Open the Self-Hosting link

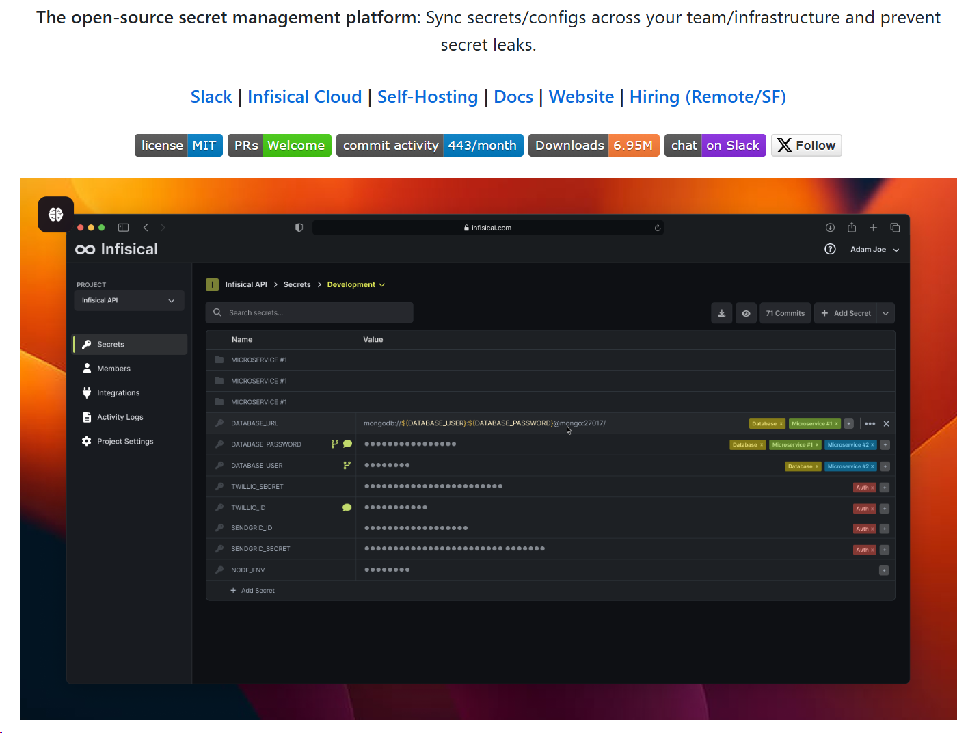click(427, 96)
